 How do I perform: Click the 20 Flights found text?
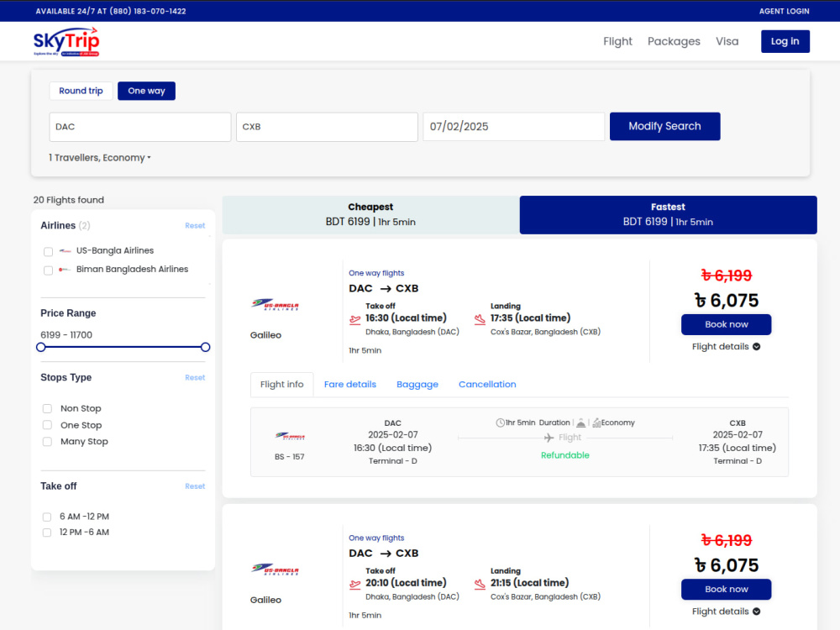coord(69,200)
